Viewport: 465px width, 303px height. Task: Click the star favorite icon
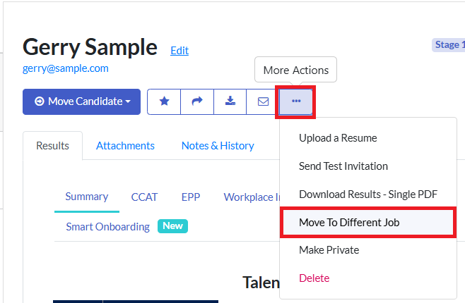click(x=164, y=101)
